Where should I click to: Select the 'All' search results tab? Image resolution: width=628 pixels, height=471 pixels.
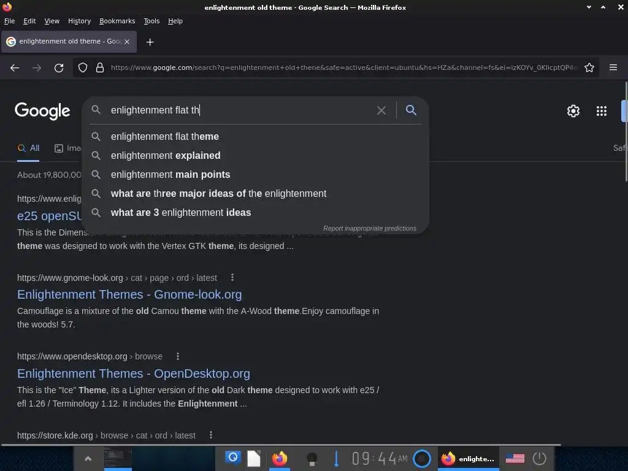click(28, 148)
